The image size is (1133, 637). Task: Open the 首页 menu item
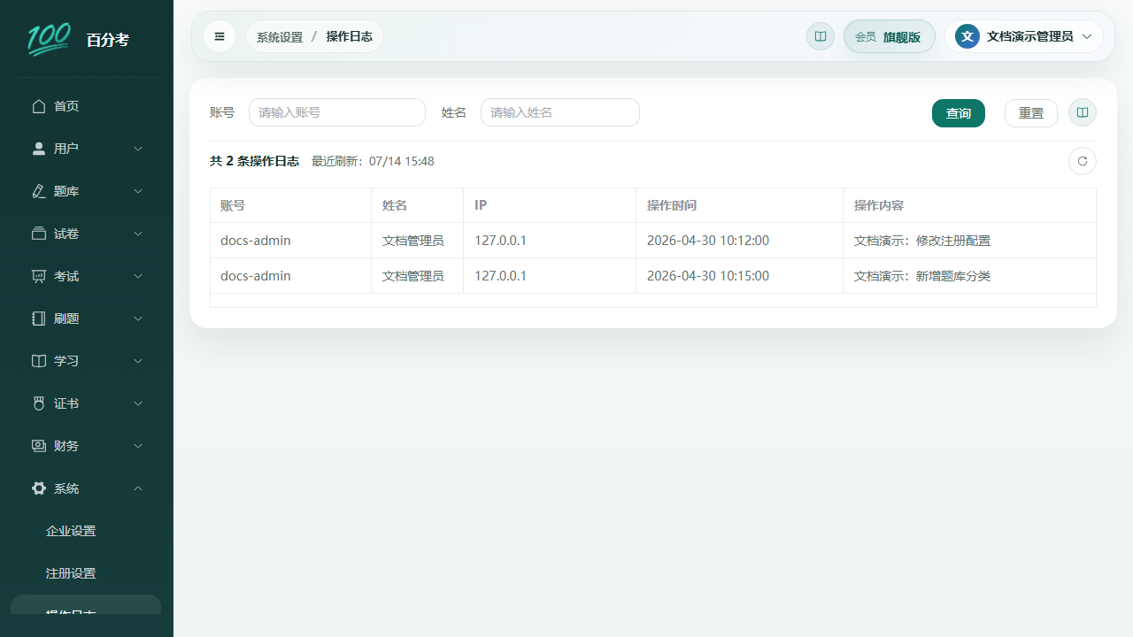[87, 106]
